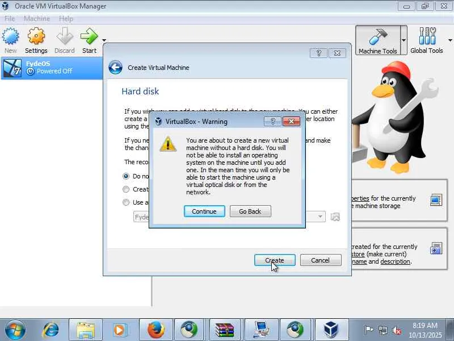Click the Create button in the wizard
This screenshot has width=454, height=341.
click(275, 260)
